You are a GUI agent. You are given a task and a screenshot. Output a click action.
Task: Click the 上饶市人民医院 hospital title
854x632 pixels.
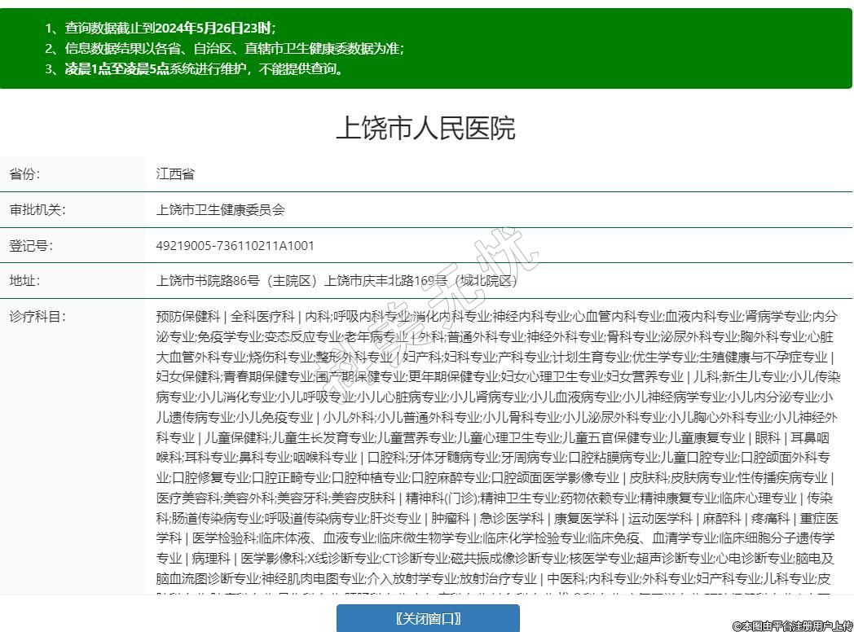tap(426, 129)
